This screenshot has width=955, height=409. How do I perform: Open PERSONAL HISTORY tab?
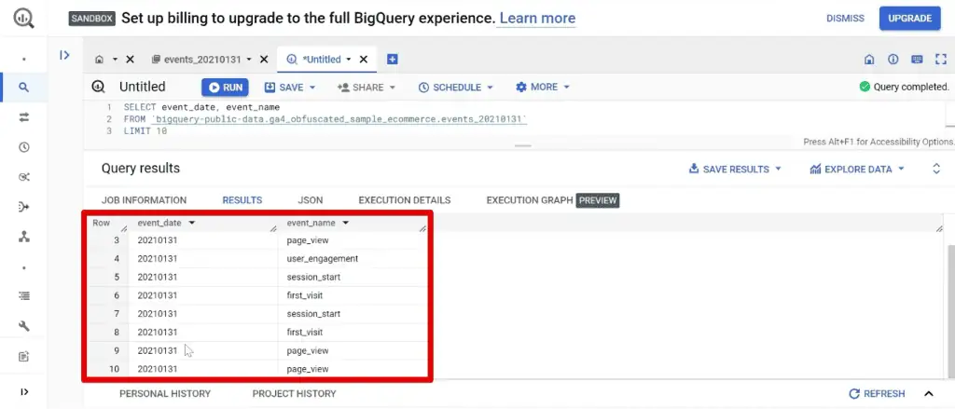click(165, 394)
